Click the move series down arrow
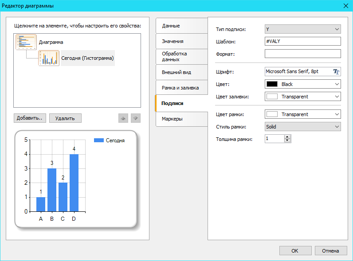 (136, 118)
